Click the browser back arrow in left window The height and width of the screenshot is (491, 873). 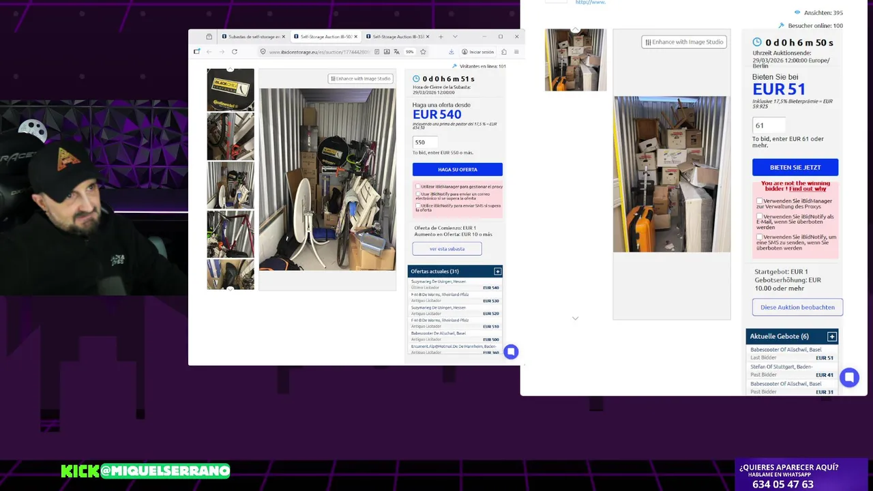pos(209,52)
